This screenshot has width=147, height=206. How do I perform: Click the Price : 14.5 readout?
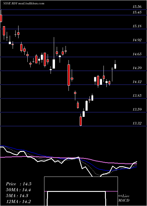point(19,184)
